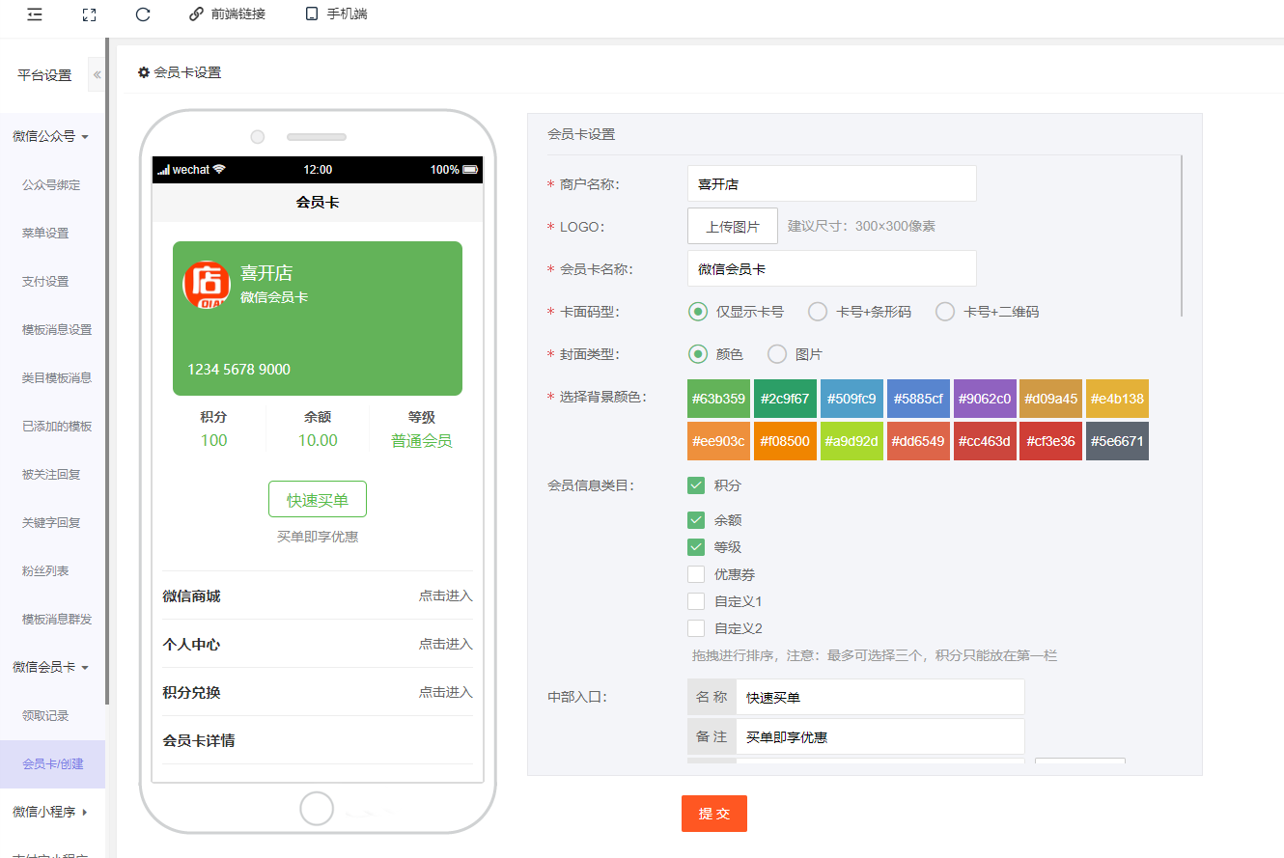
Task: Check the 优惠券 checkbox
Action: pyautogui.click(x=696, y=574)
